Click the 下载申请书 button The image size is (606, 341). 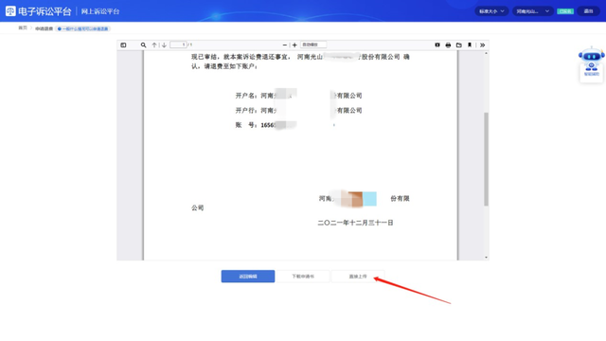(x=303, y=277)
